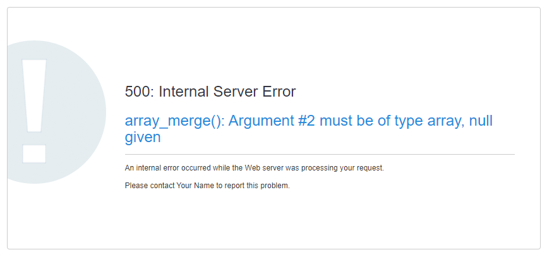
Task: Click the word 'array_merge()' in the blue text
Action: coord(173,121)
